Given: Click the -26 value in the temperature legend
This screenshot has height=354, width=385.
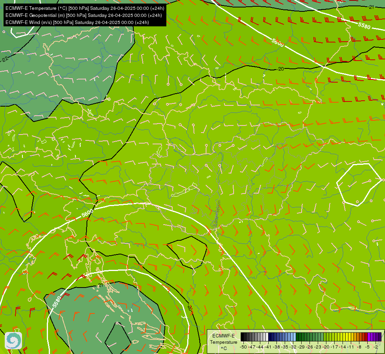Looking at the screenshot, I should (309, 347).
